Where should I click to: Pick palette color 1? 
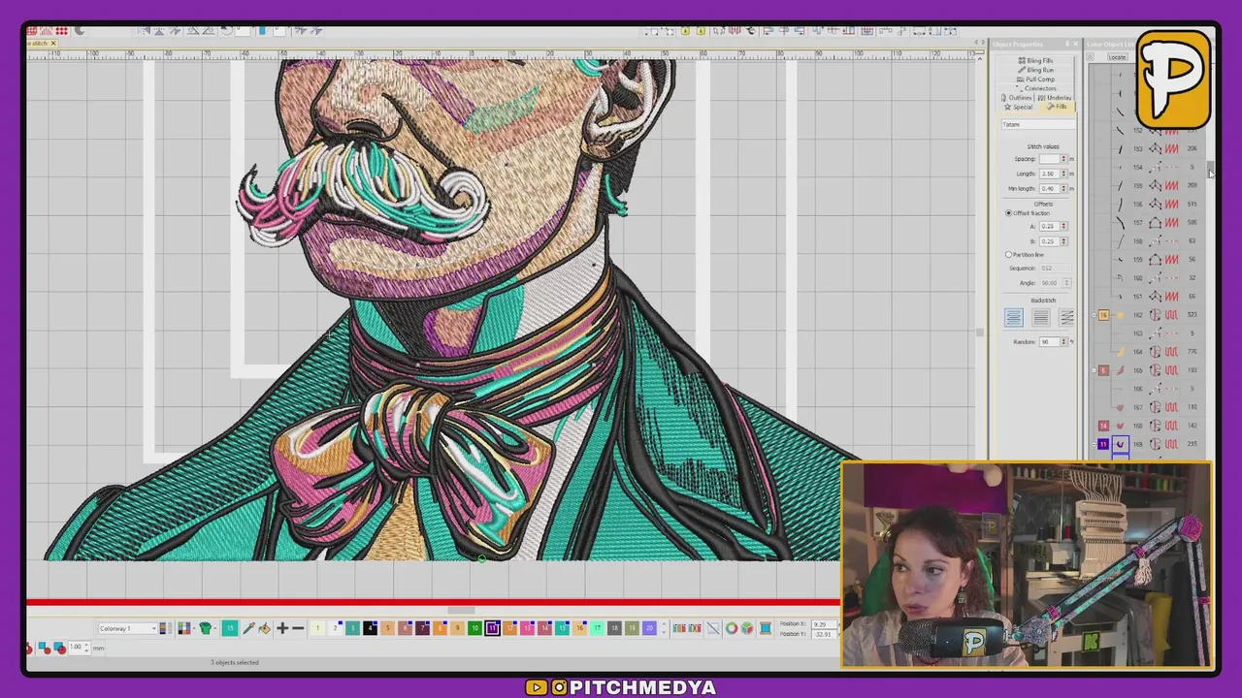click(317, 628)
